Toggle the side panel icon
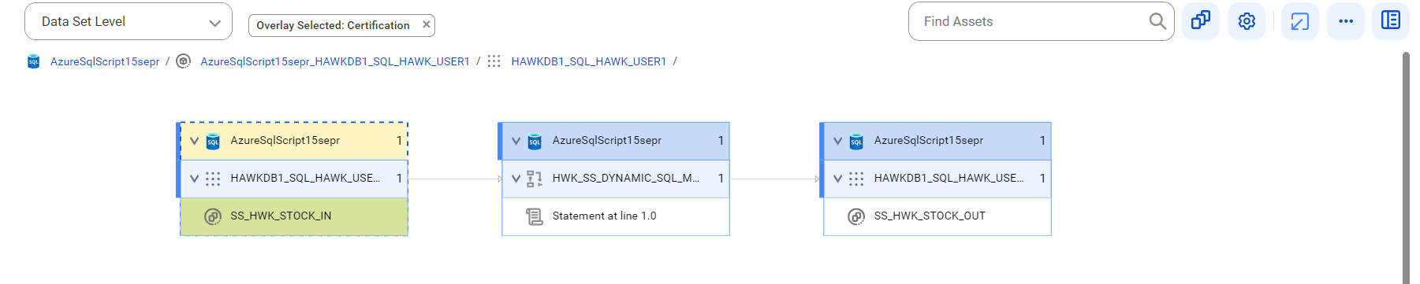Screen dimensions: 1420x284 coord(1391,20)
